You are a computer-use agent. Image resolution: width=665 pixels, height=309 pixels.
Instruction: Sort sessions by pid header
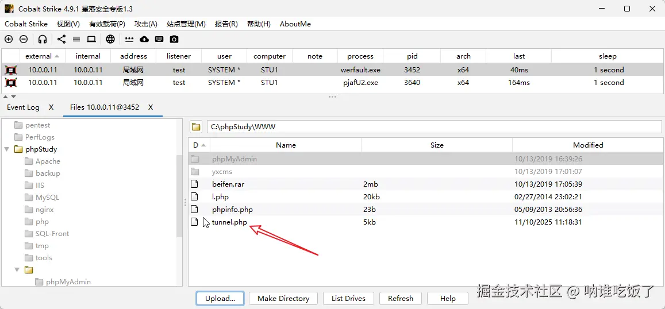click(x=412, y=56)
